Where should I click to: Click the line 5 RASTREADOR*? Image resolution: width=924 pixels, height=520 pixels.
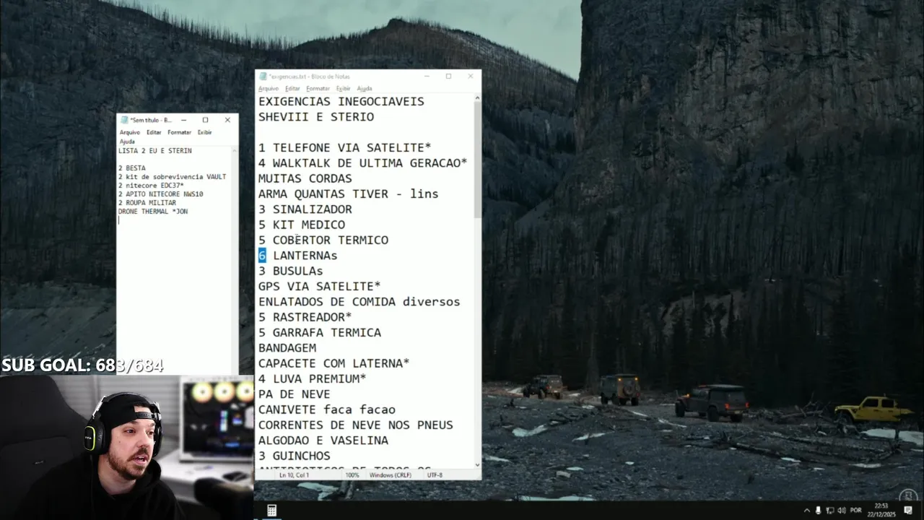(305, 317)
